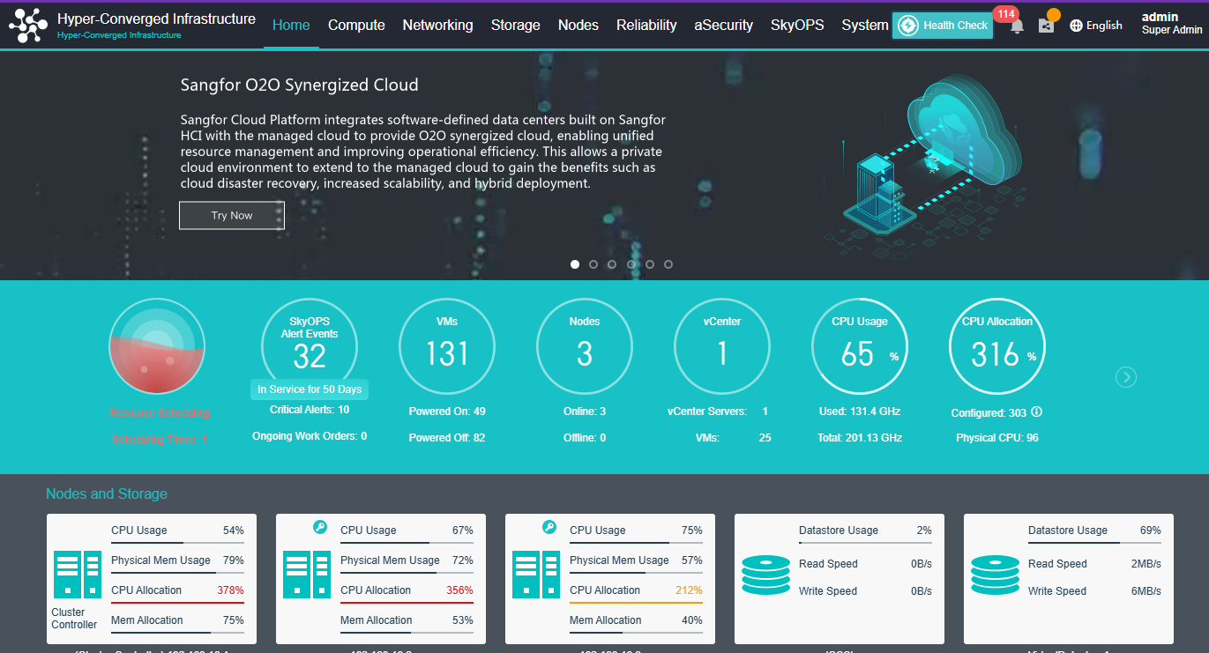This screenshot has height=653, width=1209.
Task: Open the Resource Scheduling link
Action: pyautogui.click(x=160, y=413)
